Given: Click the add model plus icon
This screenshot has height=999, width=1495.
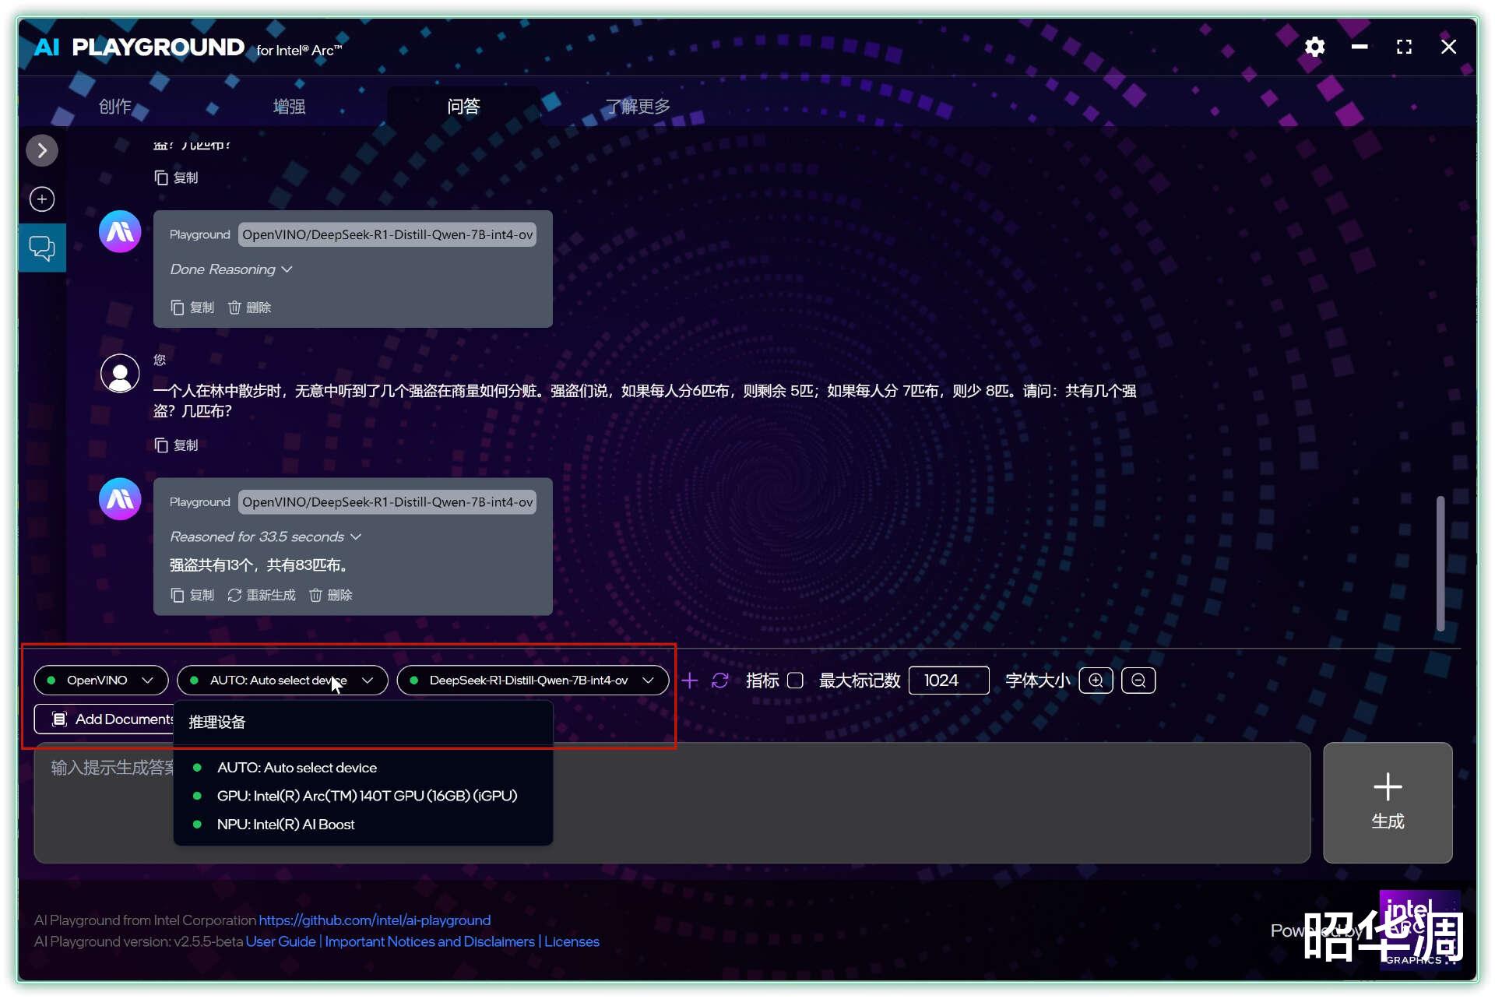Looking at the screenshot, I should click(689, 681).
